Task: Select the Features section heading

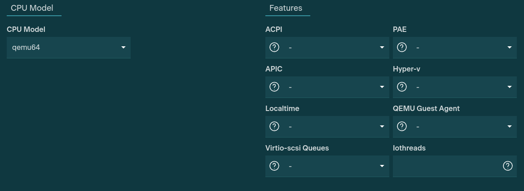Action: (286, 8)
